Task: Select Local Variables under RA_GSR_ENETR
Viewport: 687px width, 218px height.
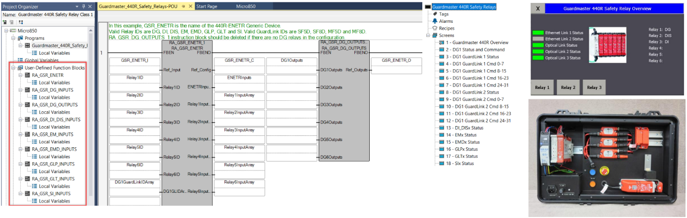Action: coord(51,83)
